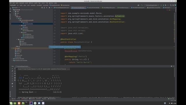Image resolution: width=186 pixels, height=105 pixels.
Task: Open the Terminal tool window tab
Action: click(32, 99)
